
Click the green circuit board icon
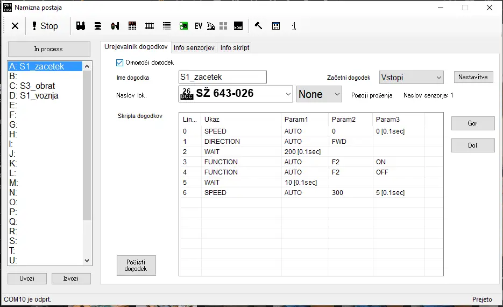(x=183, y=26)
